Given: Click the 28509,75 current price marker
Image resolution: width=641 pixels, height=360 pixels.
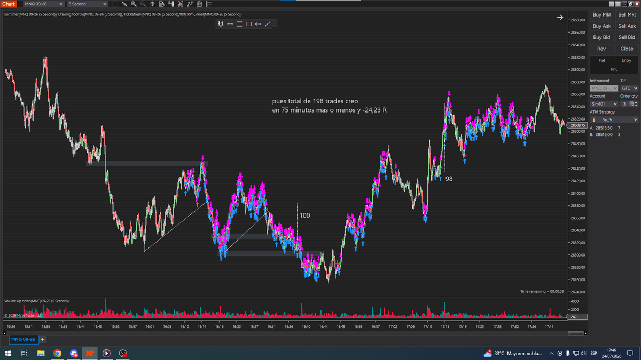Looking at the screenshot, I should [577, 125].
